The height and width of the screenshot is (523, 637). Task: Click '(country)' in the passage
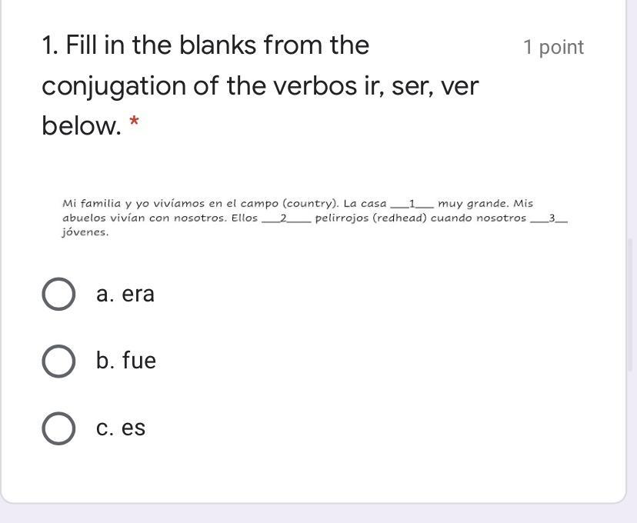pos(311,204)
